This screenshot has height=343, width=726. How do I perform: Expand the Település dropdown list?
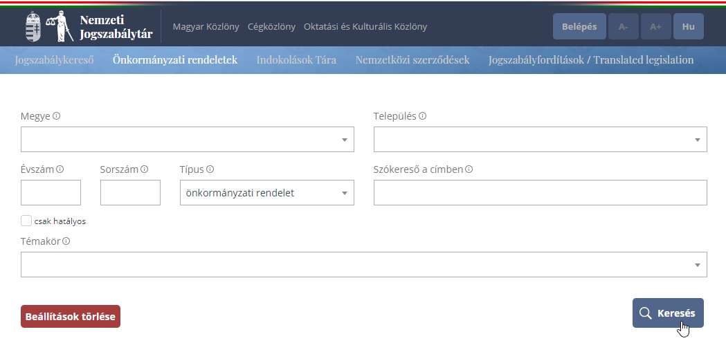541,139
